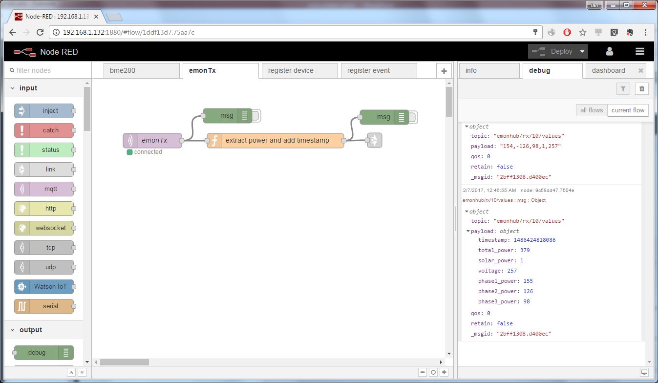Zoom out the canvas with minus button
The image size is (658, 383).
(x=423, y=372)
